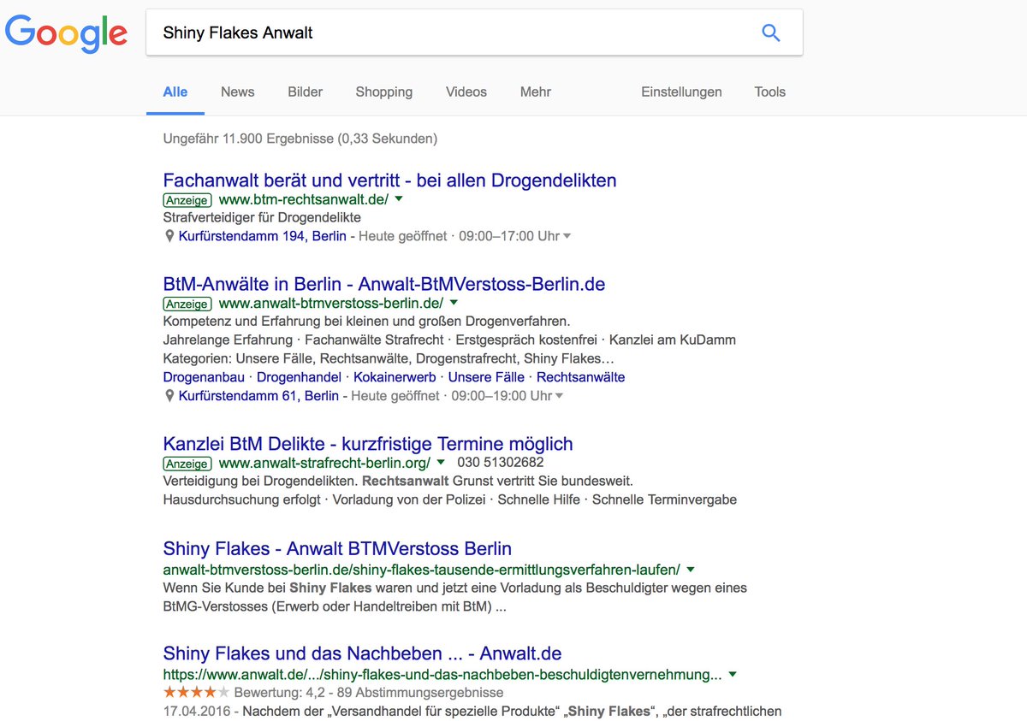Open the Drogenanbau sitelink

click(204, 377)
